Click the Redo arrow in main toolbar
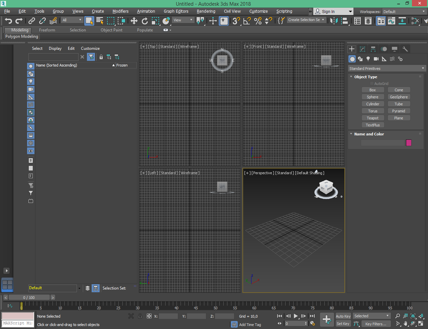The width and height of the screenshot is (428, 329). 19,21
